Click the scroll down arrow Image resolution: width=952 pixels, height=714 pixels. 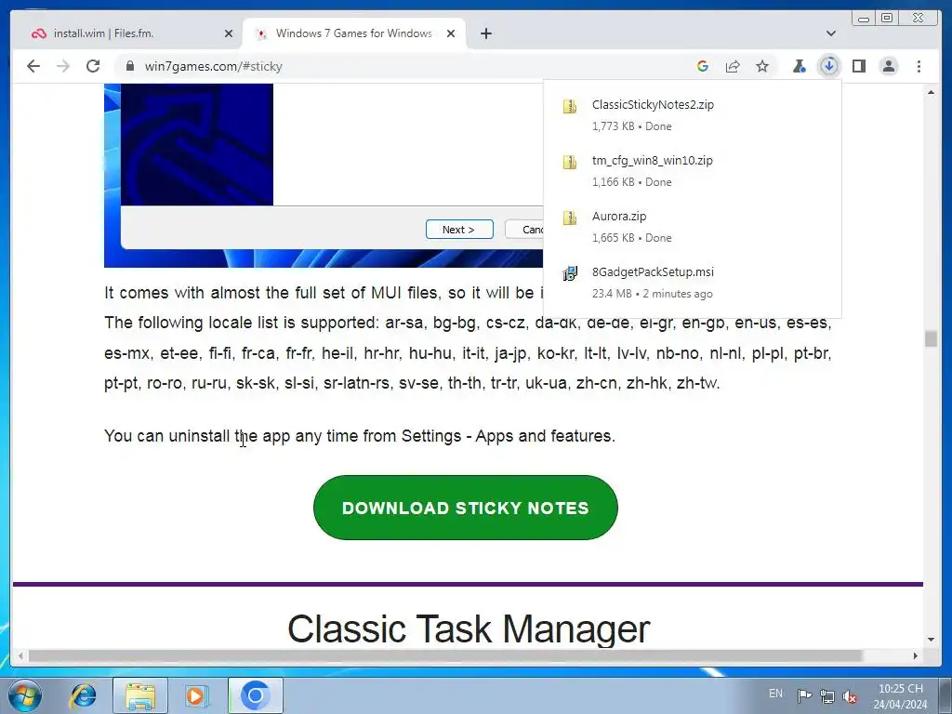931,640
